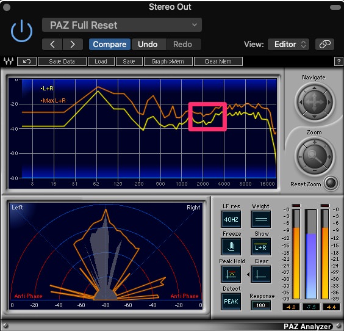
Task: Toggle the Freeze hand button
Action: [231, 247]
